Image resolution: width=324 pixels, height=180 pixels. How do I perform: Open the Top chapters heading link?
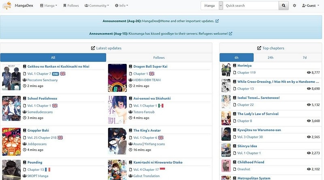(x=273, y=48)
